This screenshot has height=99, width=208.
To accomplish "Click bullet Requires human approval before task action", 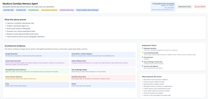I will coord(23,34).
